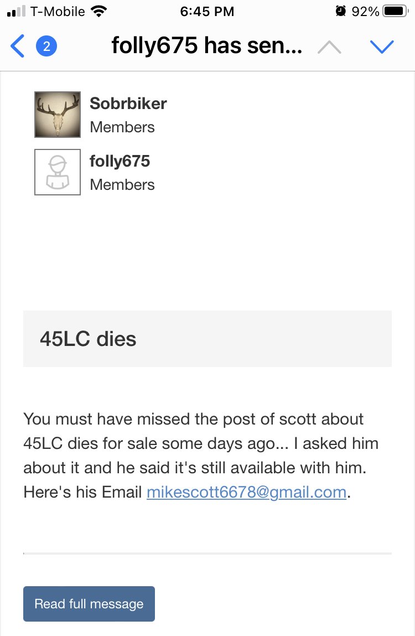Tap the email subject title folly675 has sen...
Screen dimensions: 415x636
[x=207, y=45]
